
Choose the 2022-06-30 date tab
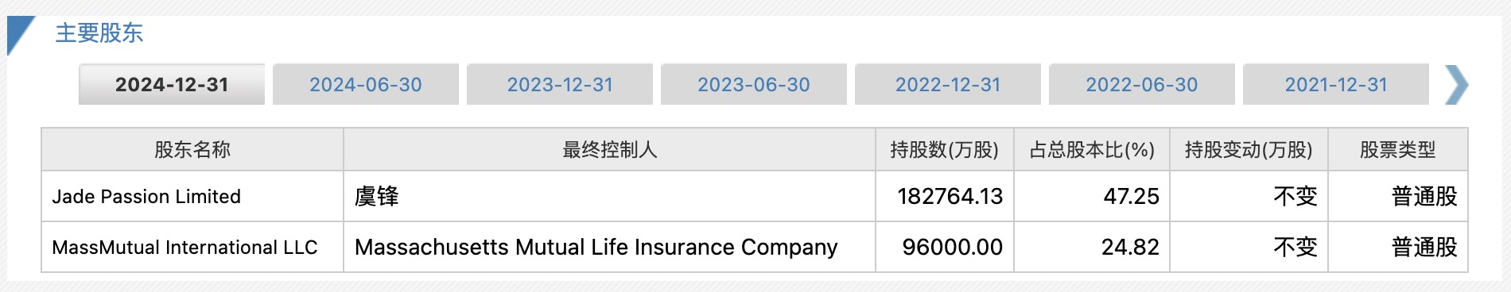[1142, 85]
